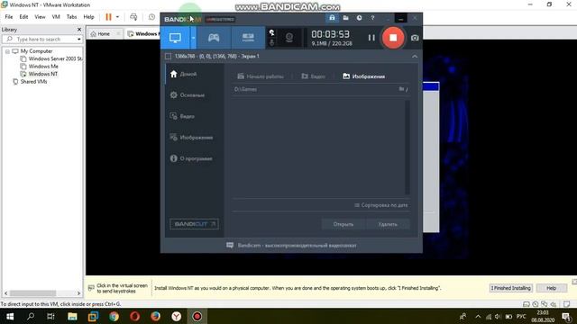
Task: Take a screenshot with Bandicam camera icon
Action: point(415,38)
